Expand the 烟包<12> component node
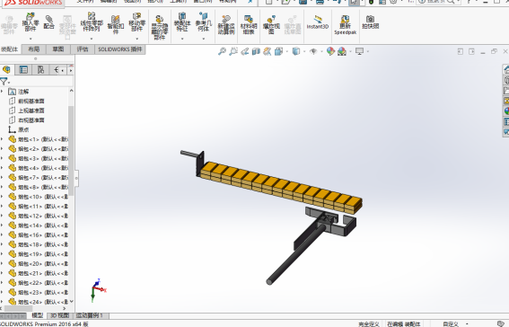This screenshot has height=327, width=509. [2, 216]
